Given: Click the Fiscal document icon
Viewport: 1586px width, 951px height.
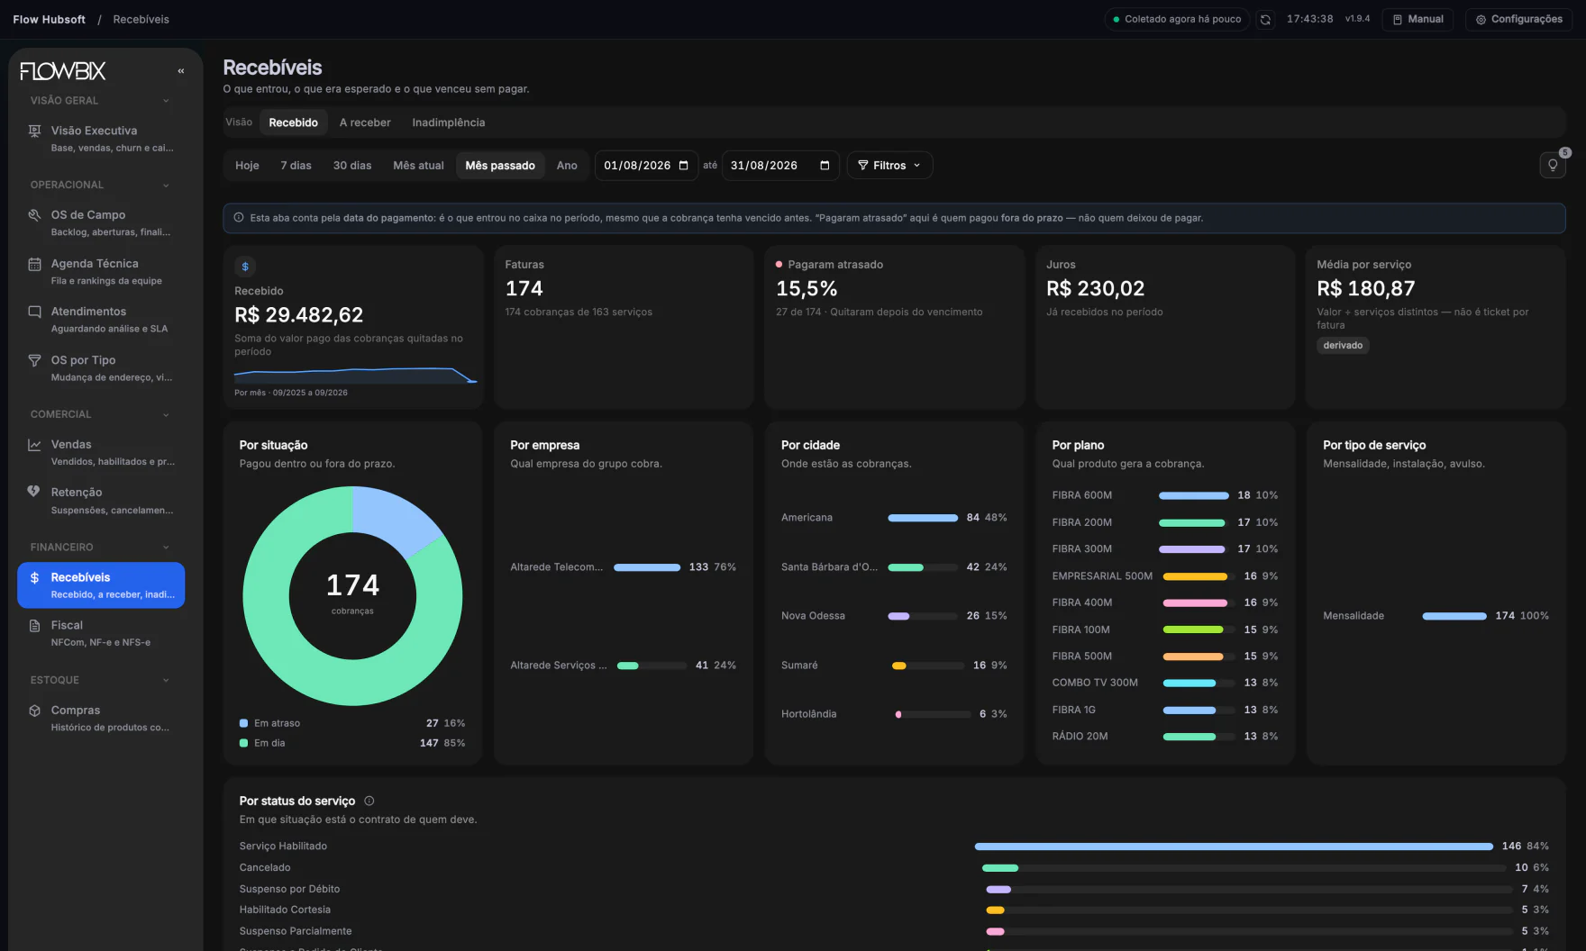Looking at the screenshot, I should click(x=34, y=625).
